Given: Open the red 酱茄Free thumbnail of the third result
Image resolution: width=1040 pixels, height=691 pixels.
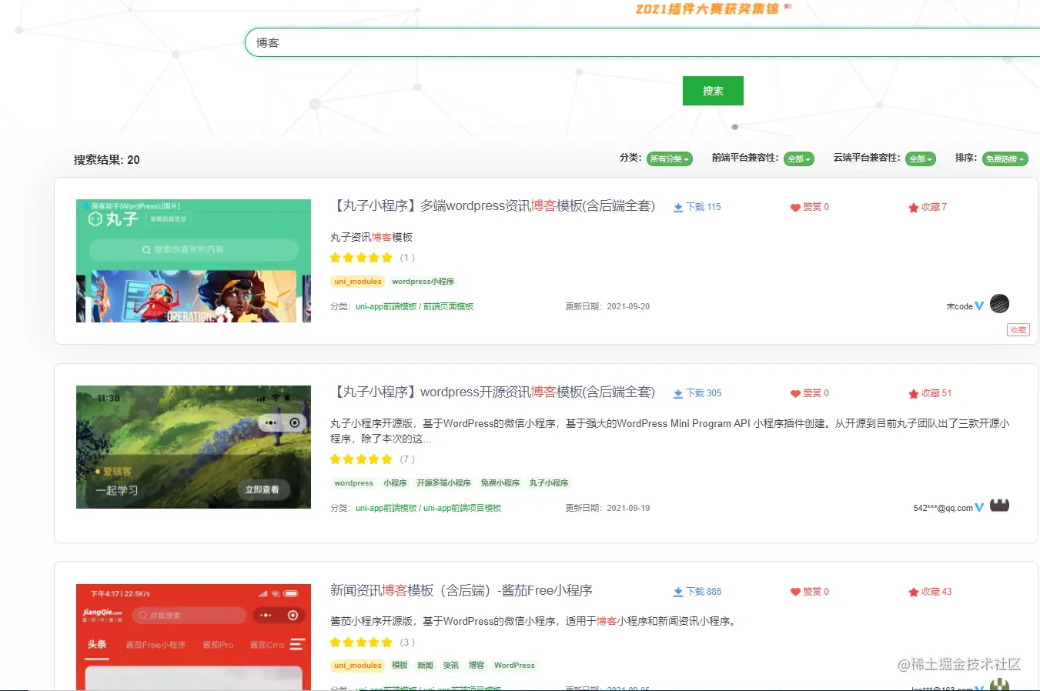Looking at the screenshot, I should coord(193,637).
